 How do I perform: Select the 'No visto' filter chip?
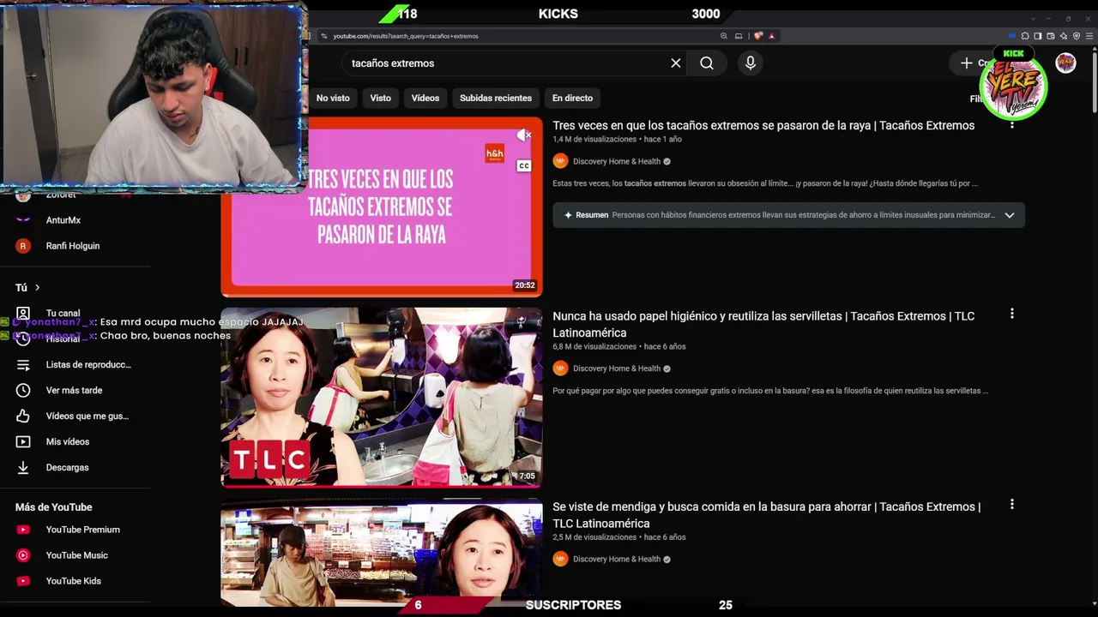333,98
